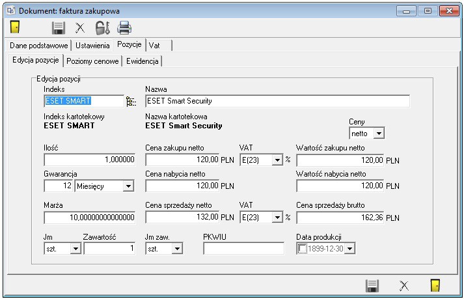Viewport: 464px width, 299px height.
Task: Expand VAT dropdown next to Cena zakupu netto
Action: point(277,160)
